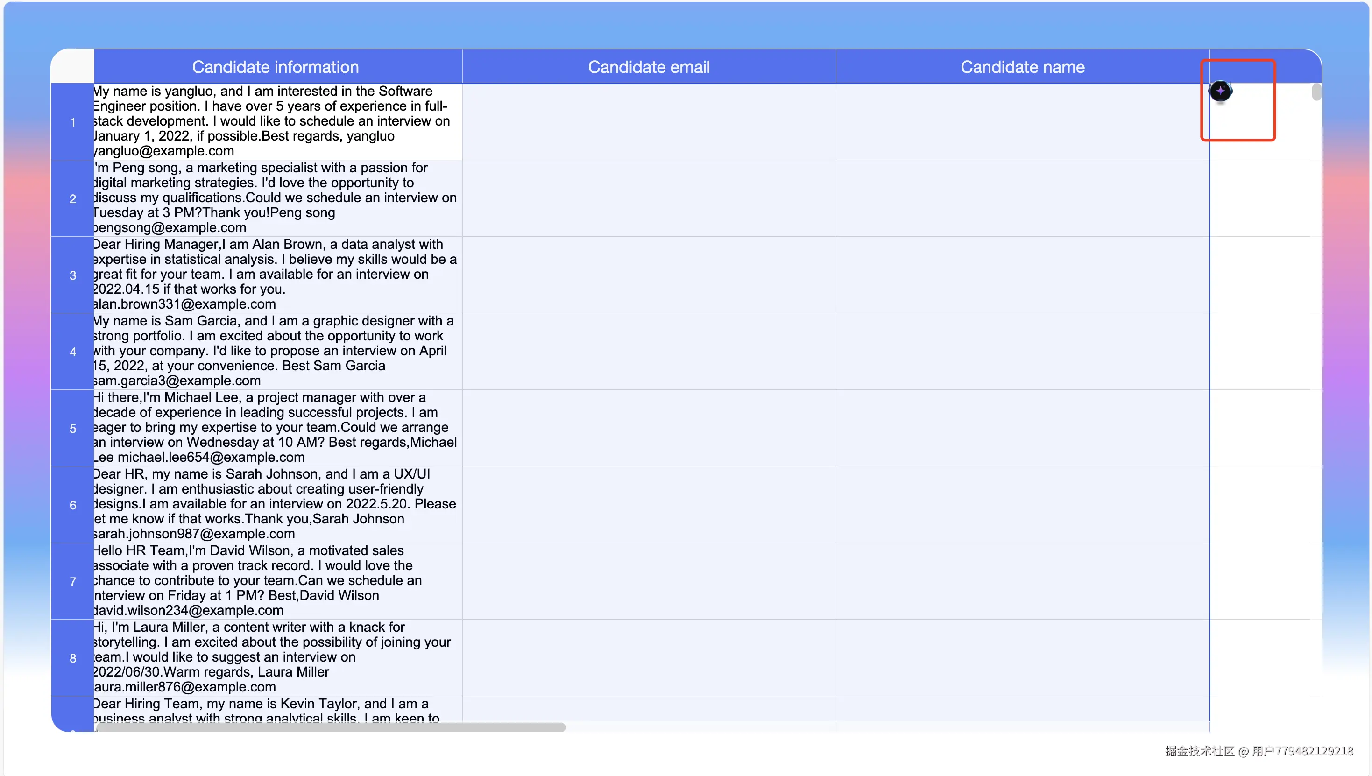
Task: Click the blank top-left table corner cell
Action: point(72,67)
